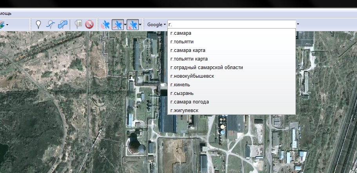Select the add path tool icon

[x=50, y=25]
